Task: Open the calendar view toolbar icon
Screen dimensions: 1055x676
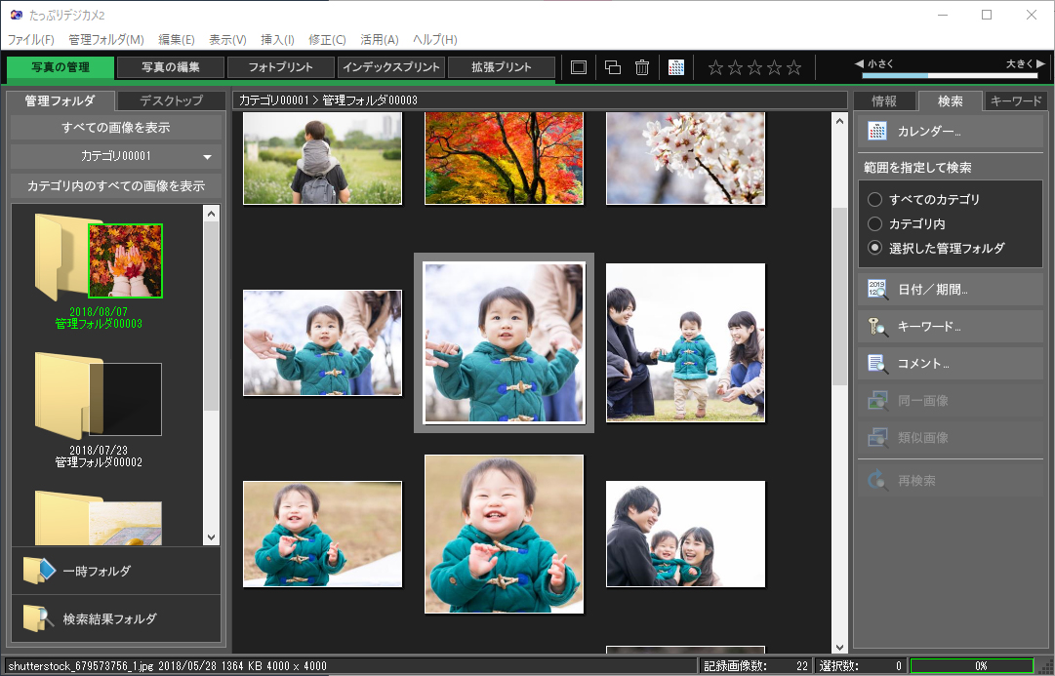Action: 677,67
